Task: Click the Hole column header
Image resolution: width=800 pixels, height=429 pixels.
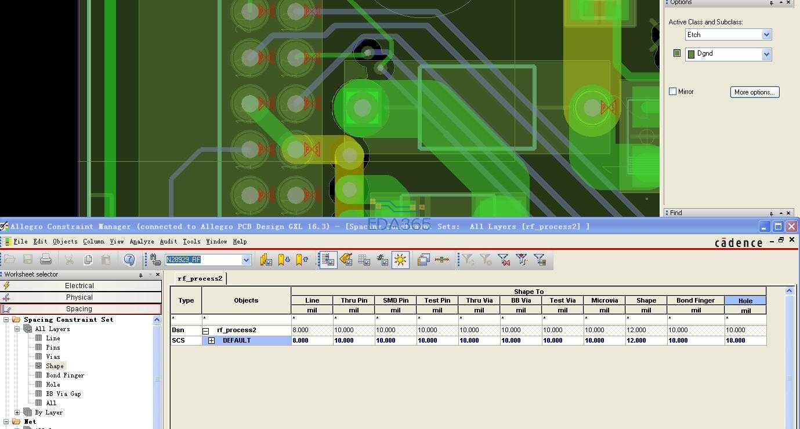Action: click(x=745, y=301)
